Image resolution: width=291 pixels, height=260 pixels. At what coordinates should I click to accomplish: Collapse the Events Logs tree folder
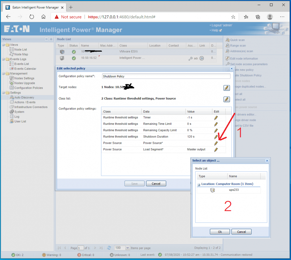point(3,59)
